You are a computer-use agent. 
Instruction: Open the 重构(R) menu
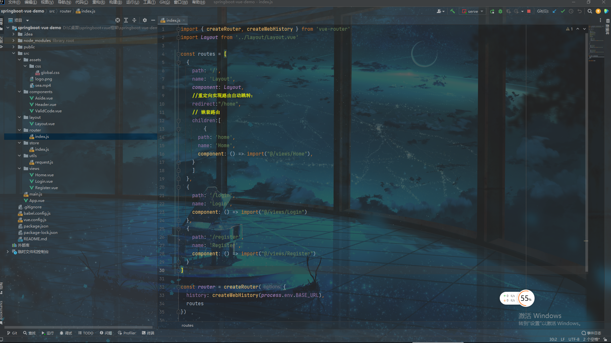(98, 2)
